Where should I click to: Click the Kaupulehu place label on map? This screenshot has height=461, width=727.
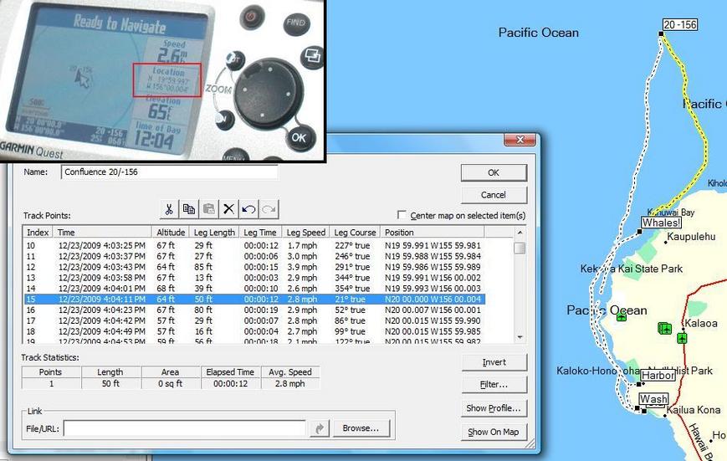coord(691,237)
